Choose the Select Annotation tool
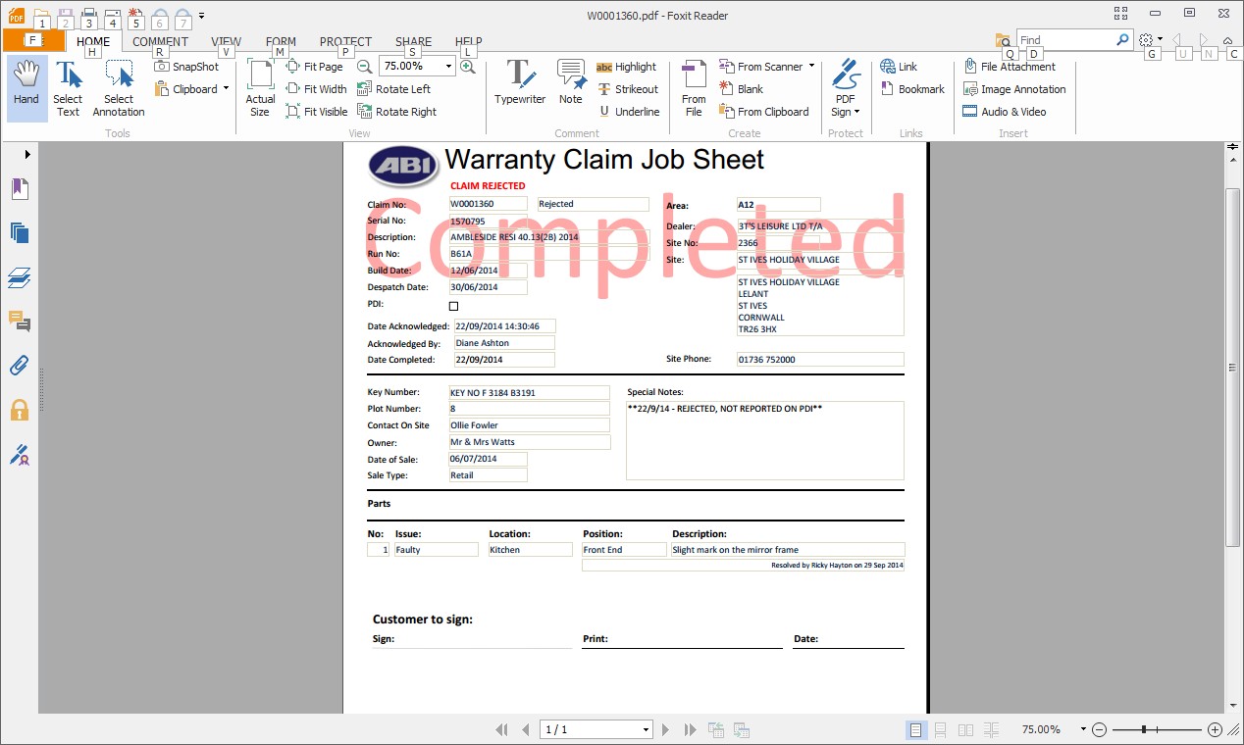Viewport: 1244px width, 745px height. pos(119,88)
